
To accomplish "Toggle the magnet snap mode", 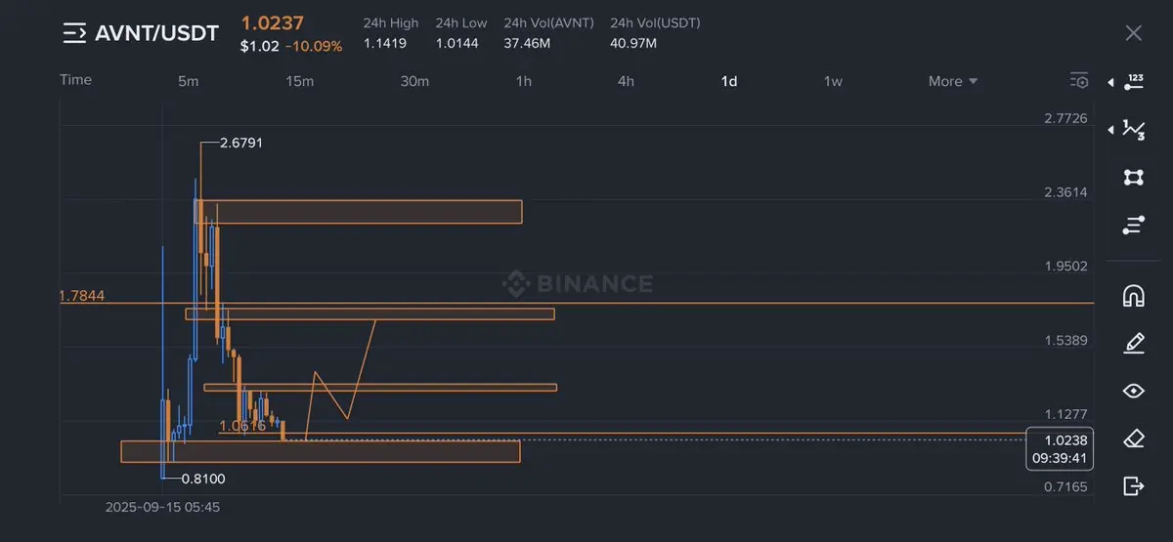I will coord(1134,295).
